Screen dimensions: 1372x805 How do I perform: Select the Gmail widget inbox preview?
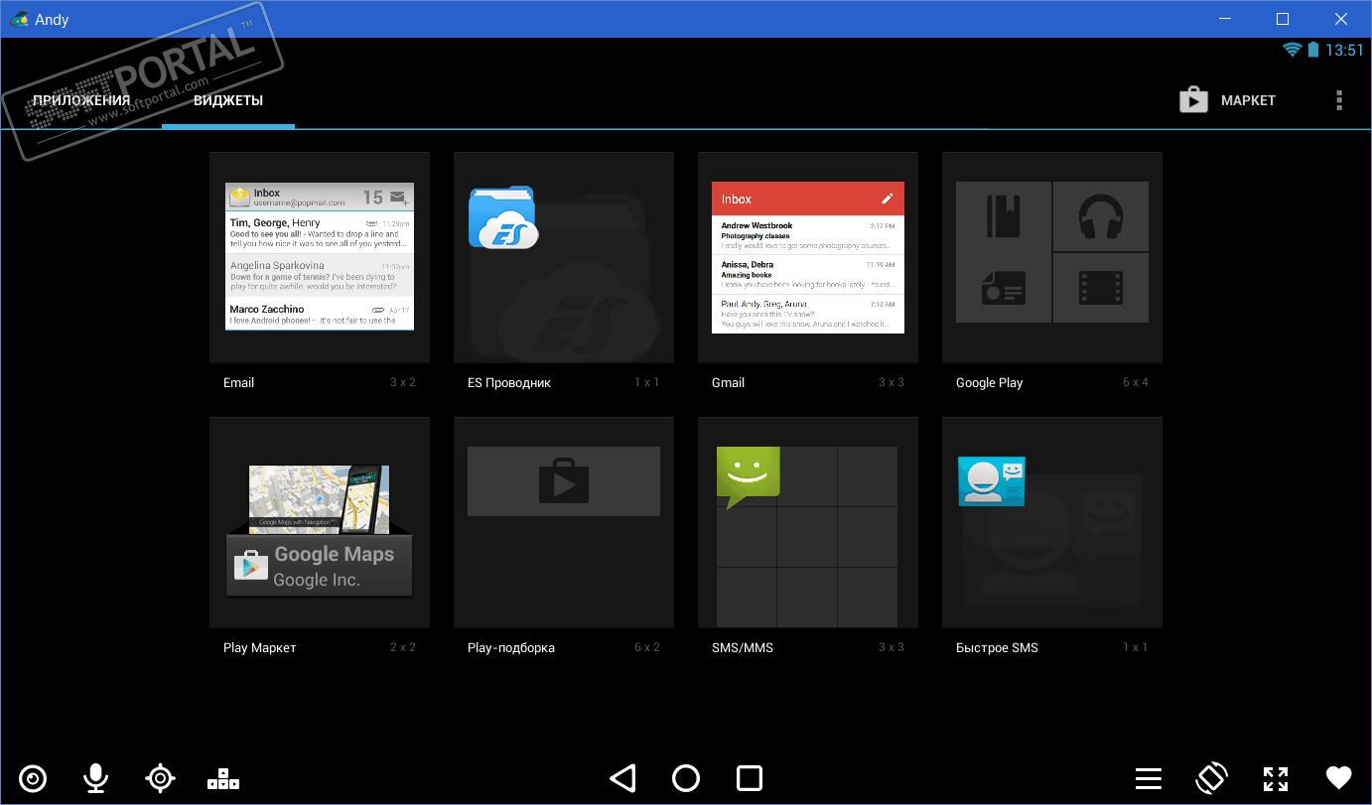pos(808,257)
